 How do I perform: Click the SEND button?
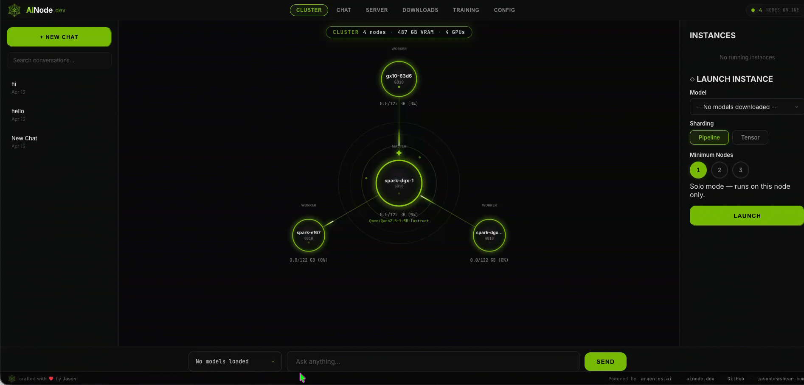pyautogui.click(x=605, y=362)
